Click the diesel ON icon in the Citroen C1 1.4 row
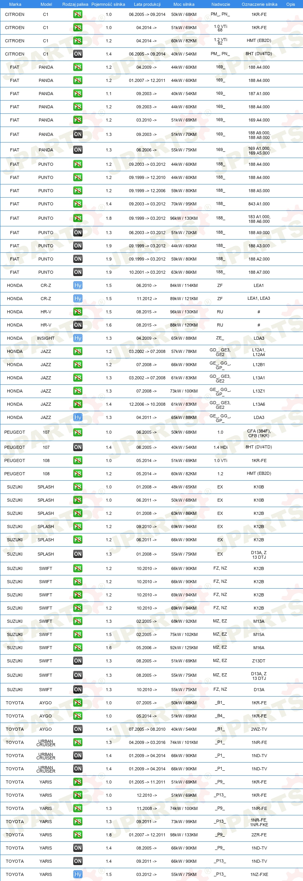This screenshot has height=881, width=303. pyautogui.click(x=78, y=54)
